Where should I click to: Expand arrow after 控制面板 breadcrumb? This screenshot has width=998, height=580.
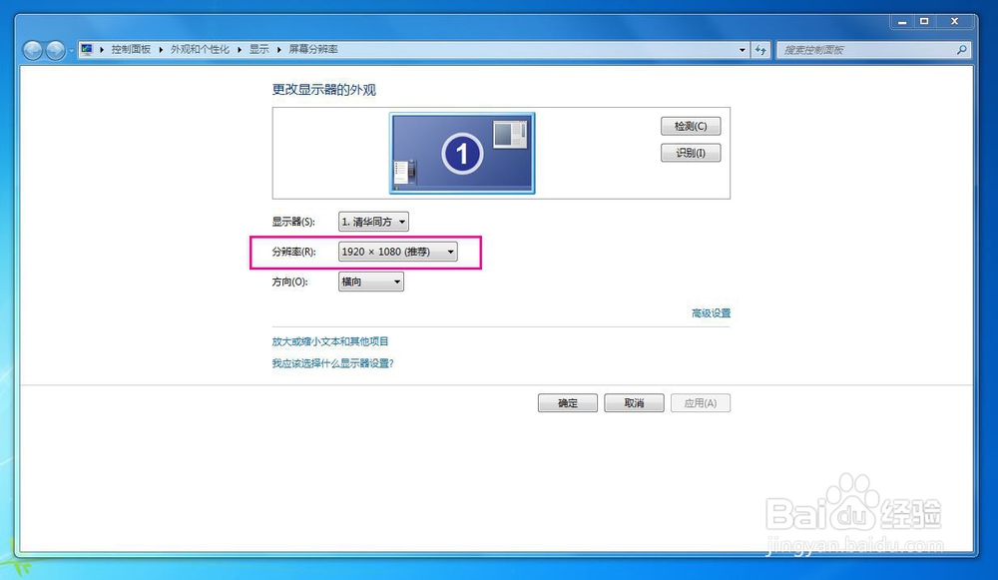pos(161,50)
